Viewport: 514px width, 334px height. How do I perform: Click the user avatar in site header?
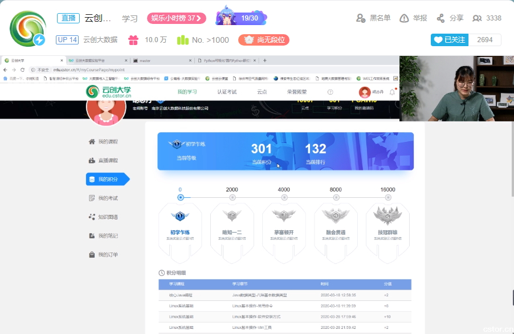[x=365, y=92]
